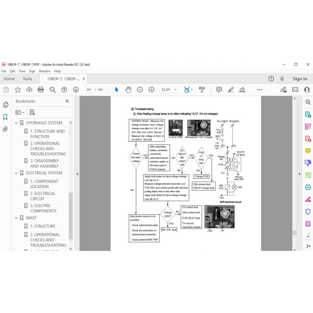Expand the right tools pane arrow

(x=299, y=174)
